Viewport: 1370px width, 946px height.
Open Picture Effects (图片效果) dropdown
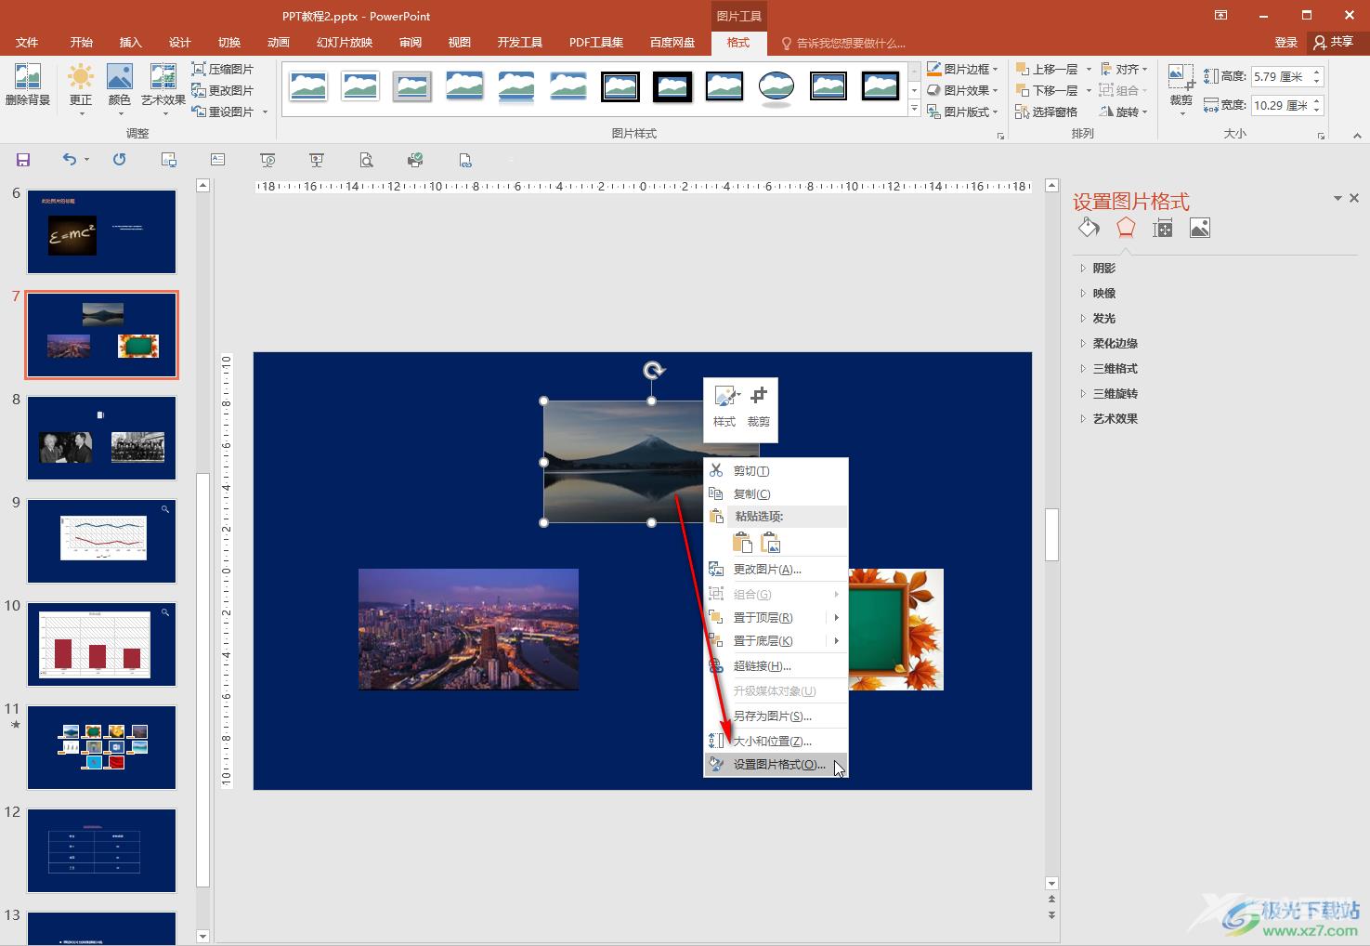click(x=962, y=90)
